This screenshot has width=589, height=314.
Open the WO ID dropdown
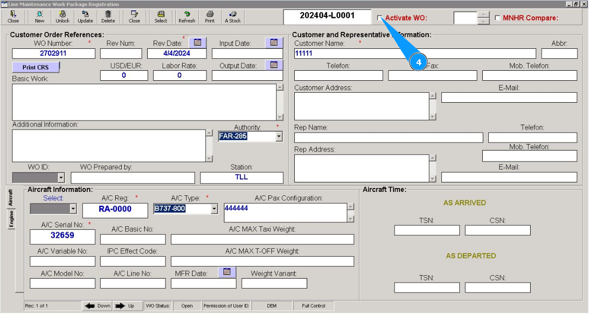(61, 177)
